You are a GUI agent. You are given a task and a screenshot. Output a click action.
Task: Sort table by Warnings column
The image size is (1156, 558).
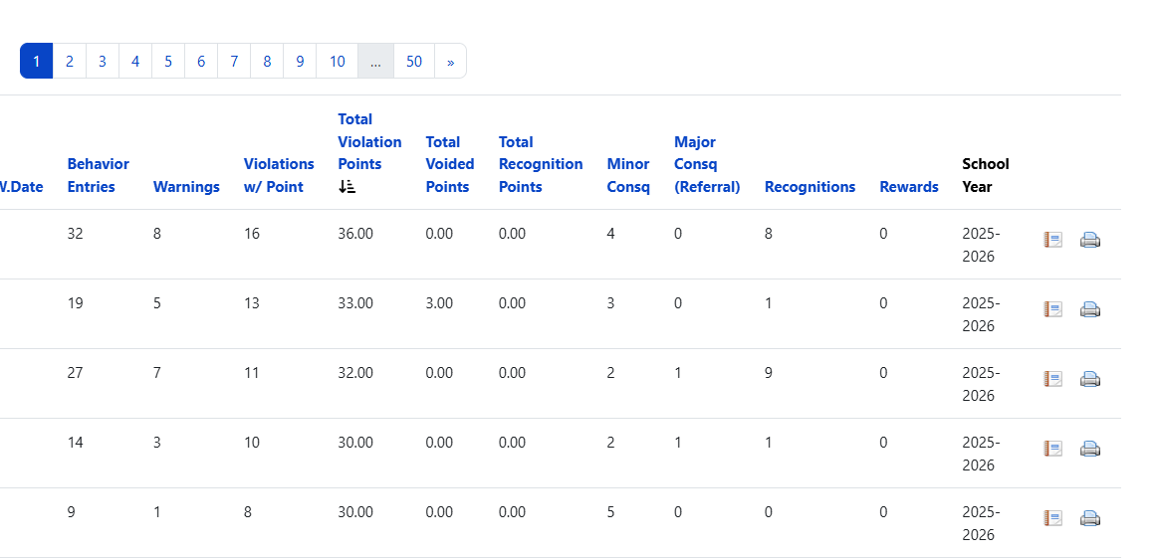(186, 187)
